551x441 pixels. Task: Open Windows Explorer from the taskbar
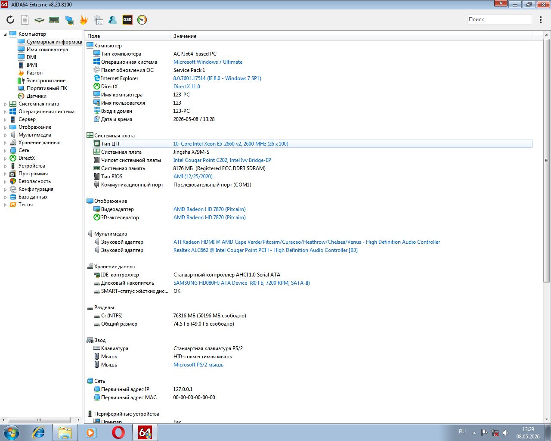pos(65,432)
